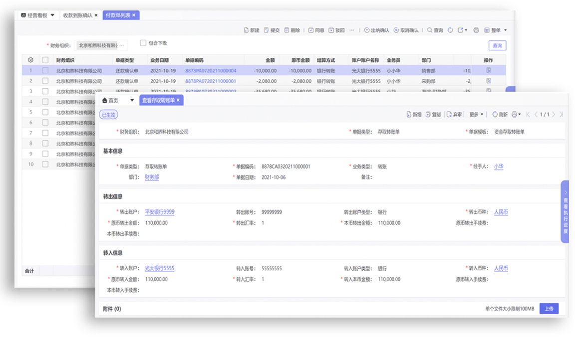This screenshot has width=583, height=339.
Task: Click the 取消确认 cancel confirmation icon
Action: (x=396, y=30)
